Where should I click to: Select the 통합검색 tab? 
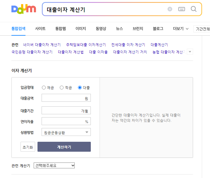(x=18, y=29)
